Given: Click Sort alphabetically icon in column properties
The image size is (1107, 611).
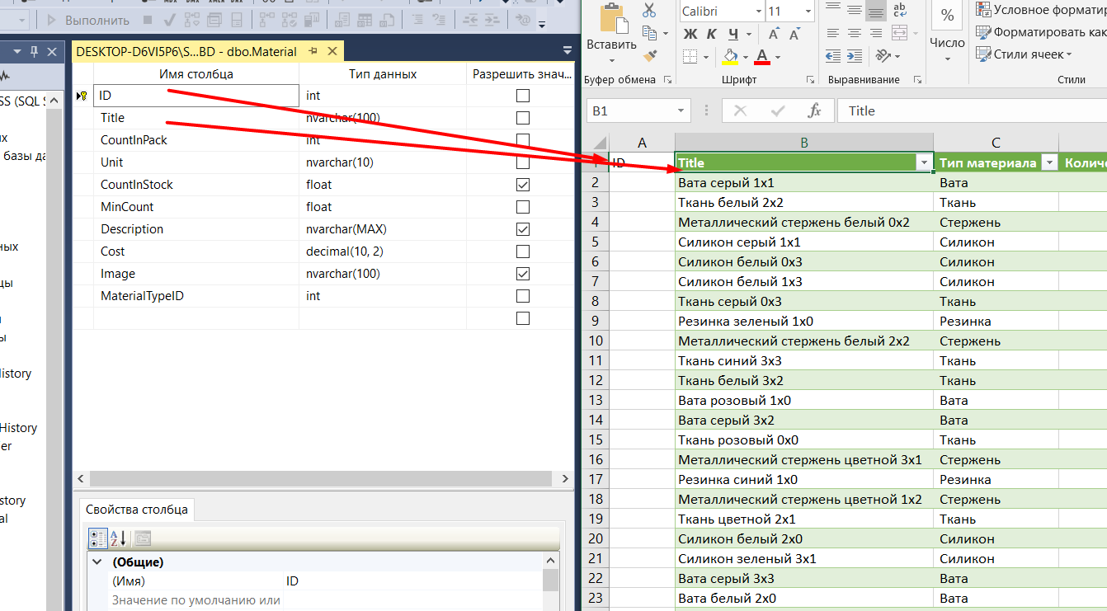Looking at the screenshot, I should [118, 538].
